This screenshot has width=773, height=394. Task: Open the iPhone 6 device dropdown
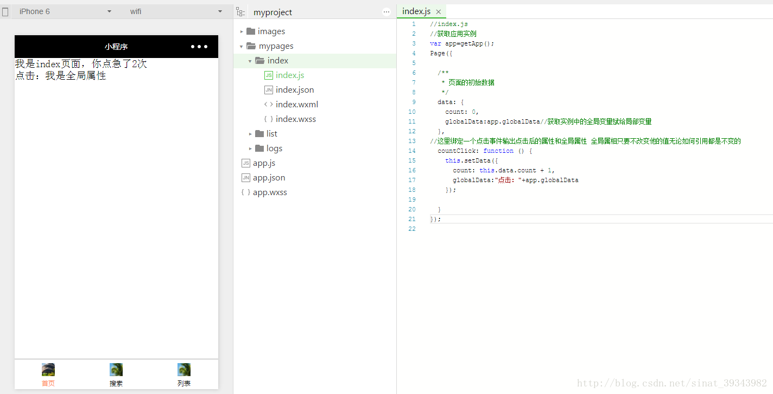pos(65,11)
